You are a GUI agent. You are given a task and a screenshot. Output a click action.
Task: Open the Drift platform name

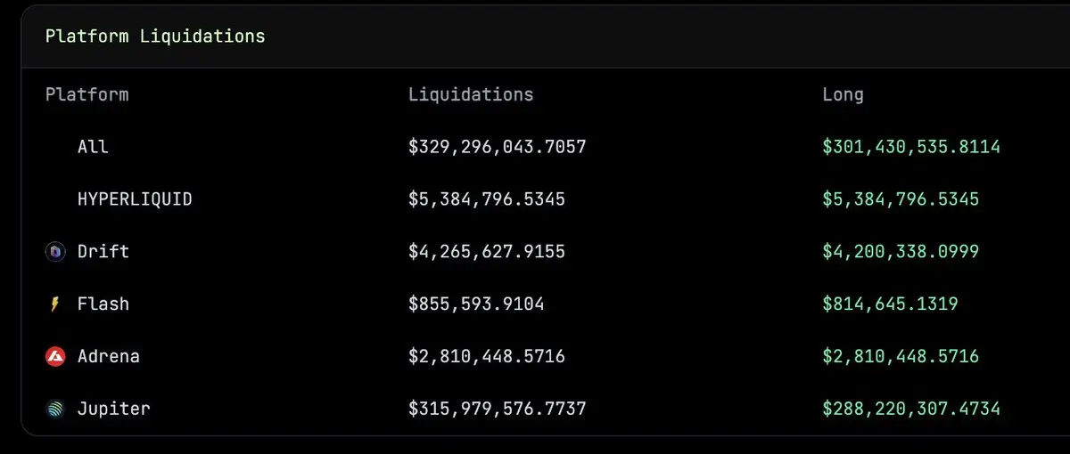(103, 252)
